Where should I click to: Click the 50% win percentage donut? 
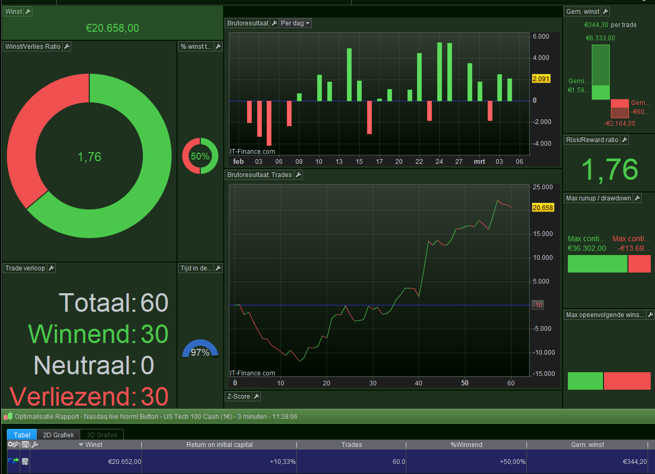(200, 156)
